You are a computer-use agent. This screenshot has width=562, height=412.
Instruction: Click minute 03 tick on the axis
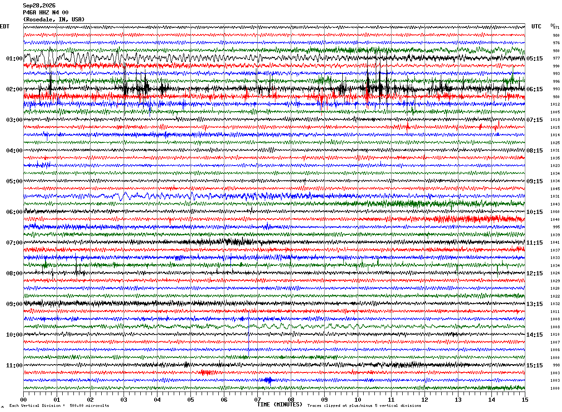point(124,399)
